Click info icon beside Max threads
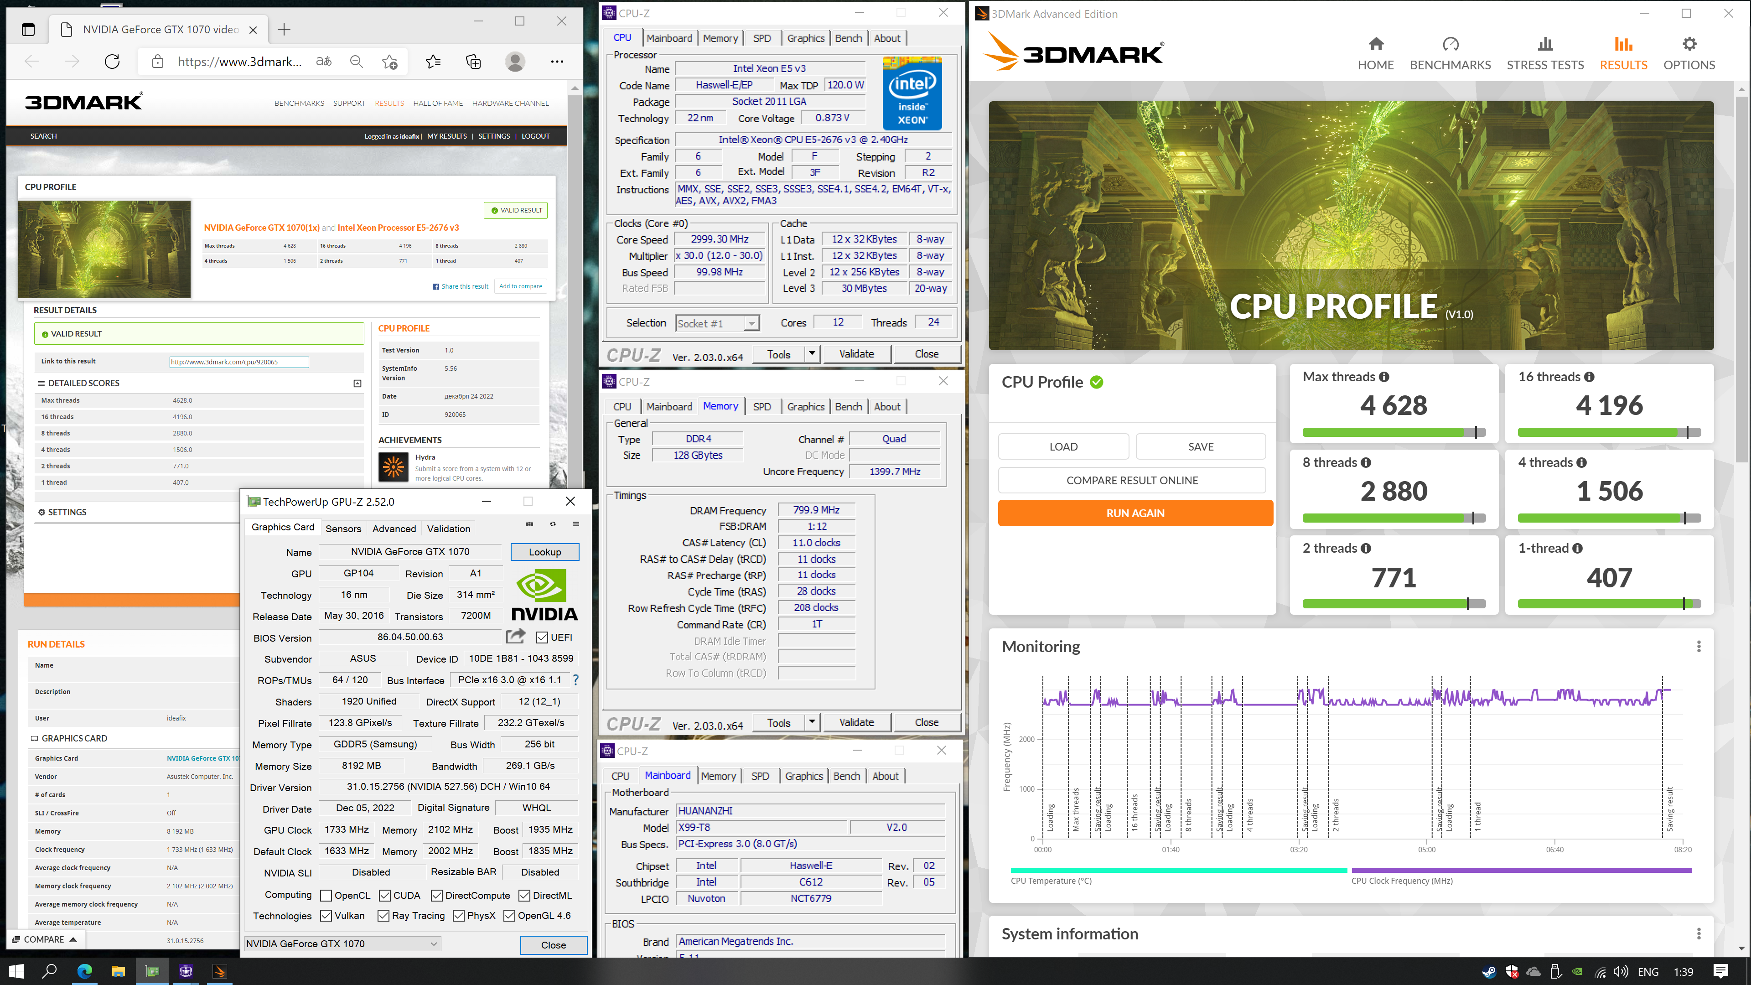Image resolution: width=1751 pixels, height=985 pixels. [x=1384, y=377]
